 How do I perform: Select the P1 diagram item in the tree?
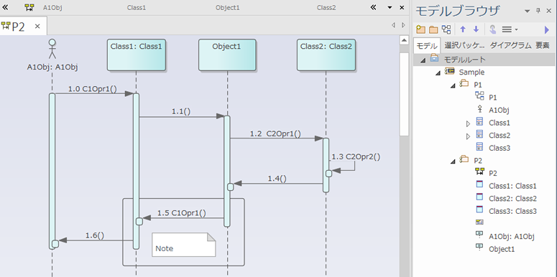pyautogui.click(x=493, y=97)
